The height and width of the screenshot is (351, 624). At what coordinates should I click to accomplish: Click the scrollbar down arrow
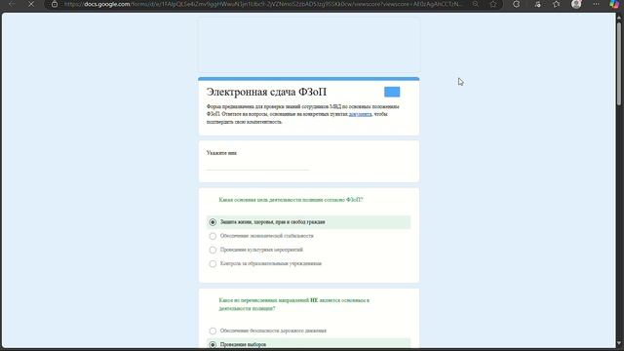(x=619, y=342)
